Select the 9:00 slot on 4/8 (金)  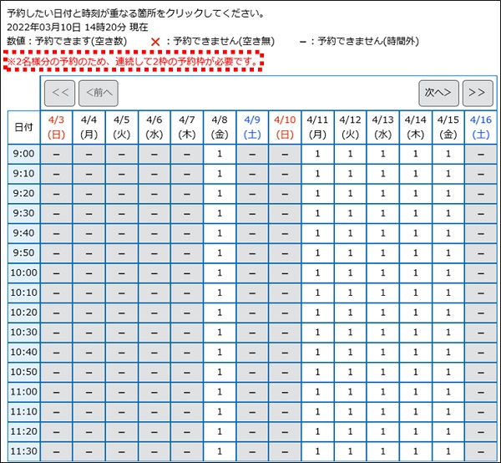pos(220,154)
